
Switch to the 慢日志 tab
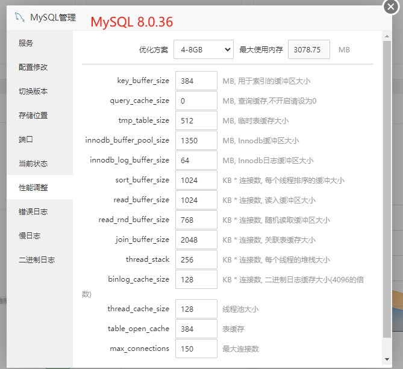40,236
